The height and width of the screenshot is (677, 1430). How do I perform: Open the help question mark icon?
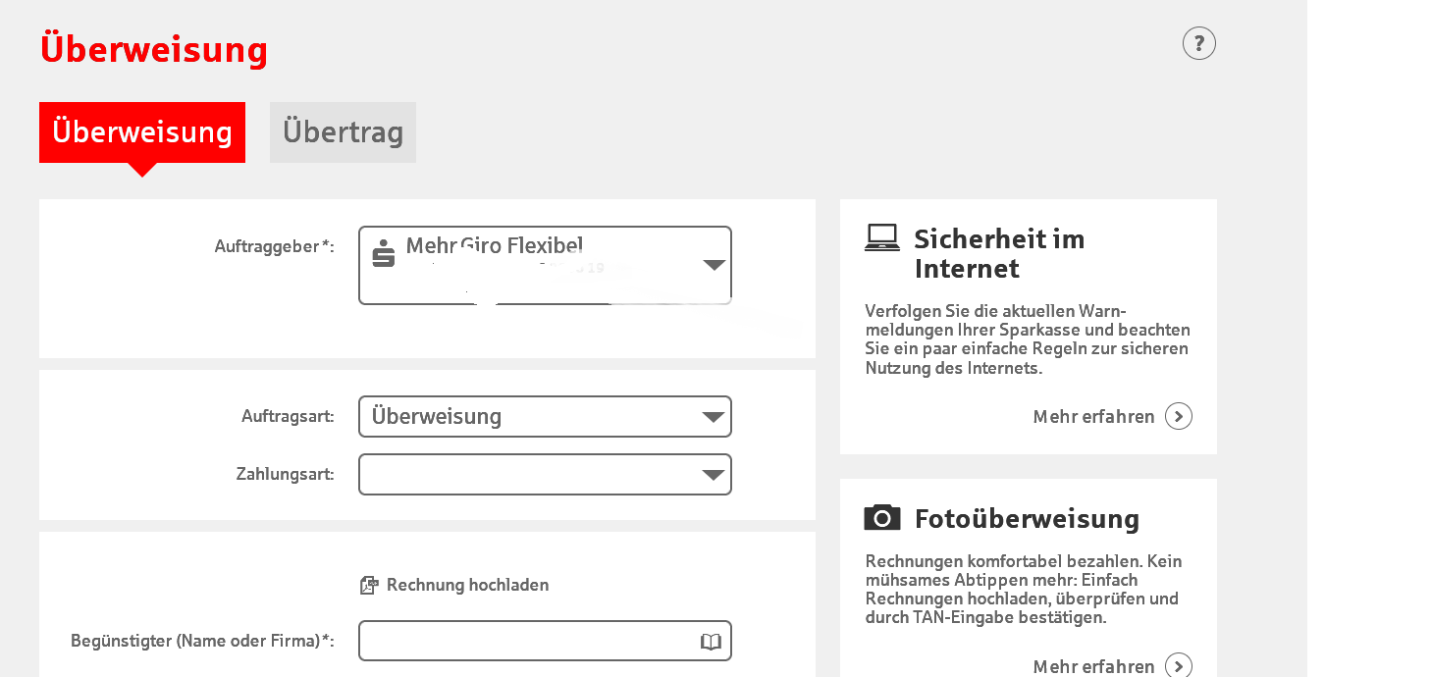pyautogui.click(x=1198, y=44)
